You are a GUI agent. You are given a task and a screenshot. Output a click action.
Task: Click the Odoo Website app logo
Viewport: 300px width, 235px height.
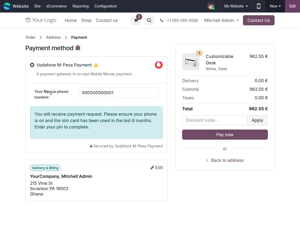(7, 6)
